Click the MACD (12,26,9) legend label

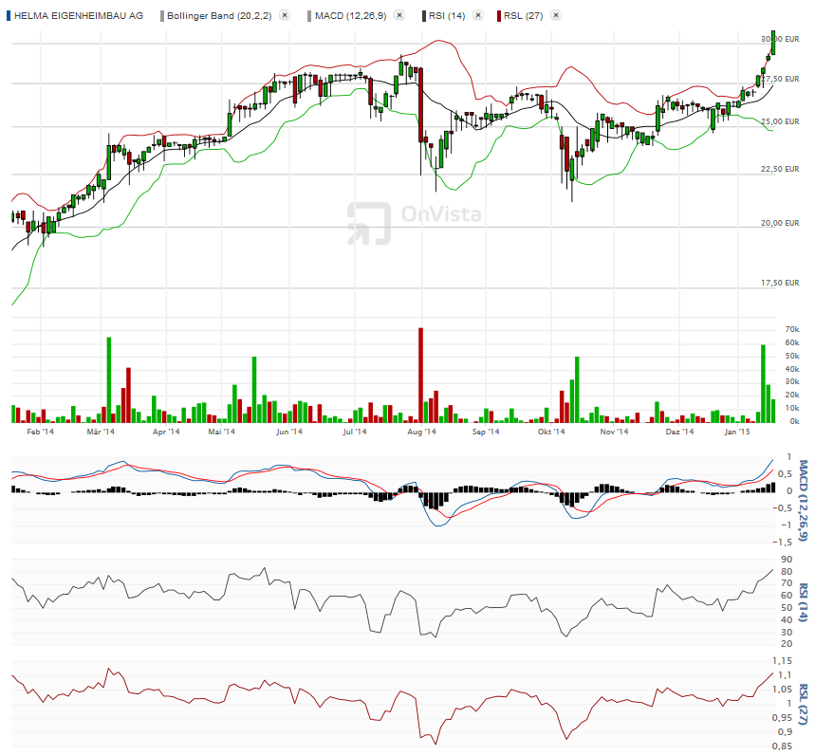pos(351,15)
